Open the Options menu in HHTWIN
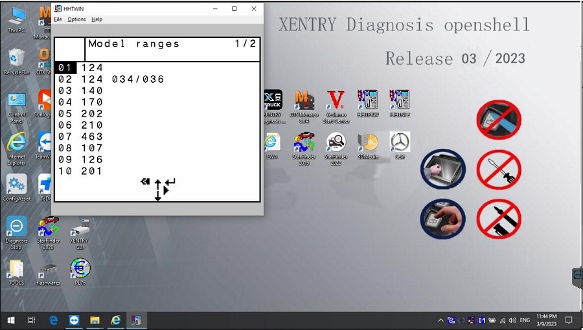This screenshot has width=583, height=330. click(x=76, y=19)
